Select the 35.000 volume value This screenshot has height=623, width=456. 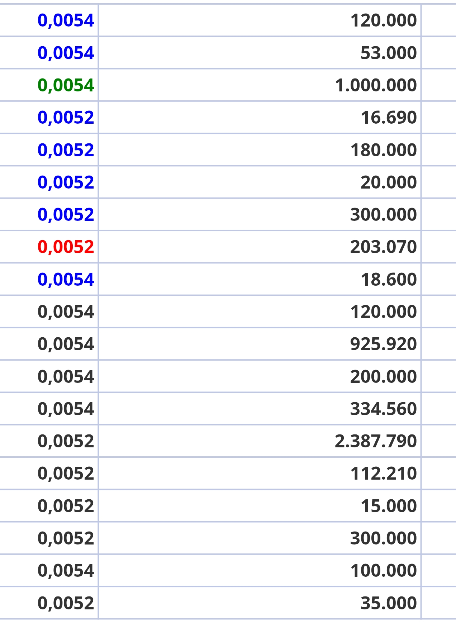pos(388,603)
